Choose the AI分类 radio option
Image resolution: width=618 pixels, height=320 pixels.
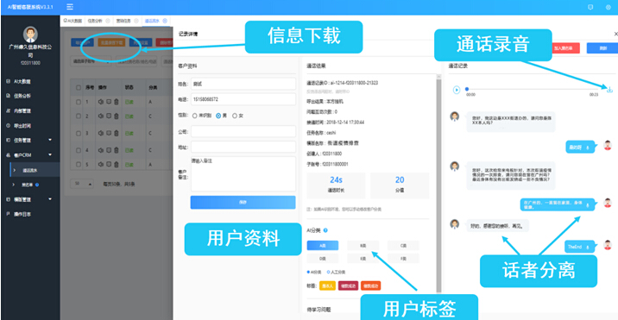click(308, 272)
